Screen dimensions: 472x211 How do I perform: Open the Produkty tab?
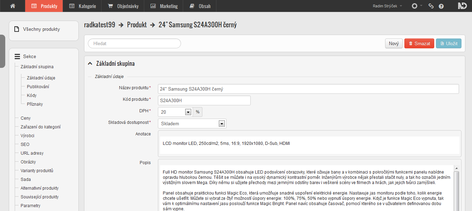click(x=44, y=6)
